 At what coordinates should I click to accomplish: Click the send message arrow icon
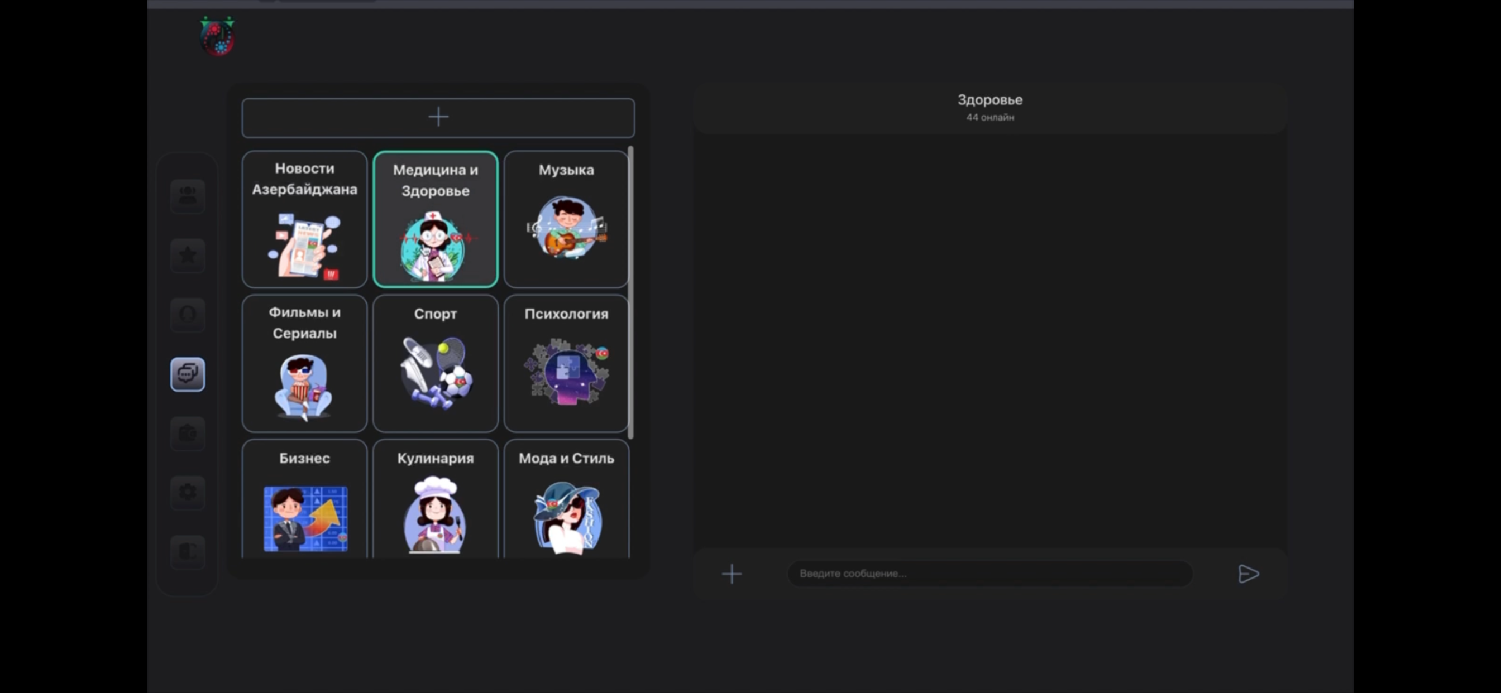pyautogui.click(x=1247, y=574)
